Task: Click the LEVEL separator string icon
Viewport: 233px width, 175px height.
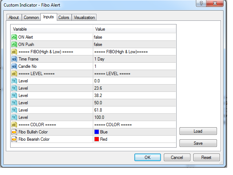Action: pos(14,74)
